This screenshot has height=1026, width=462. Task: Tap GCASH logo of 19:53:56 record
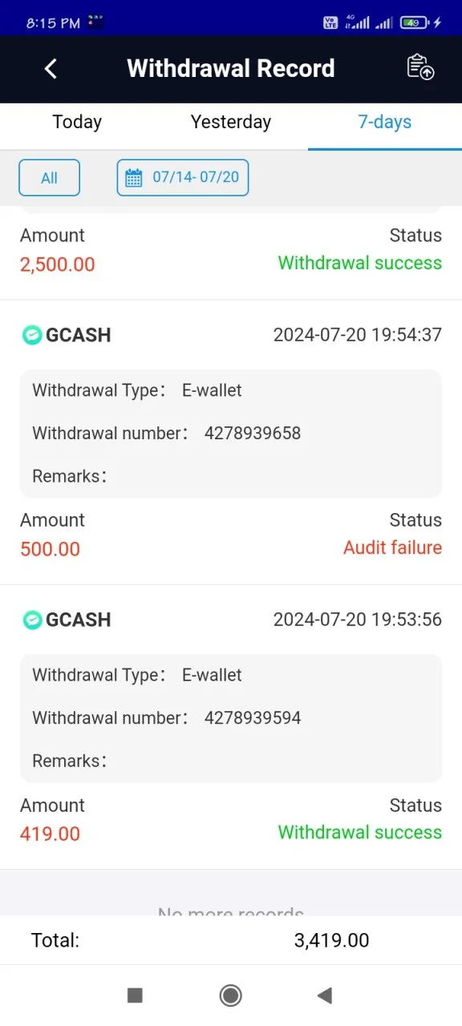tap(31, 620)
